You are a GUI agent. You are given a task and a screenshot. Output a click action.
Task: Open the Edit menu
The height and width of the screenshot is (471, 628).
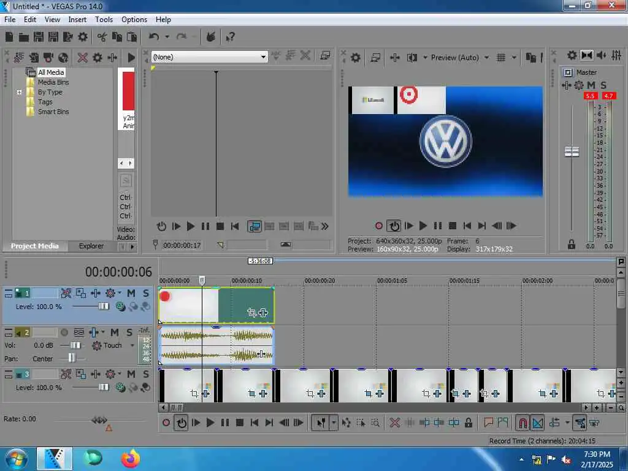click(x=30, y=19)
